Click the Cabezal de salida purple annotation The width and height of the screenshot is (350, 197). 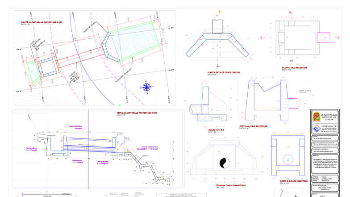pos(103,163)
